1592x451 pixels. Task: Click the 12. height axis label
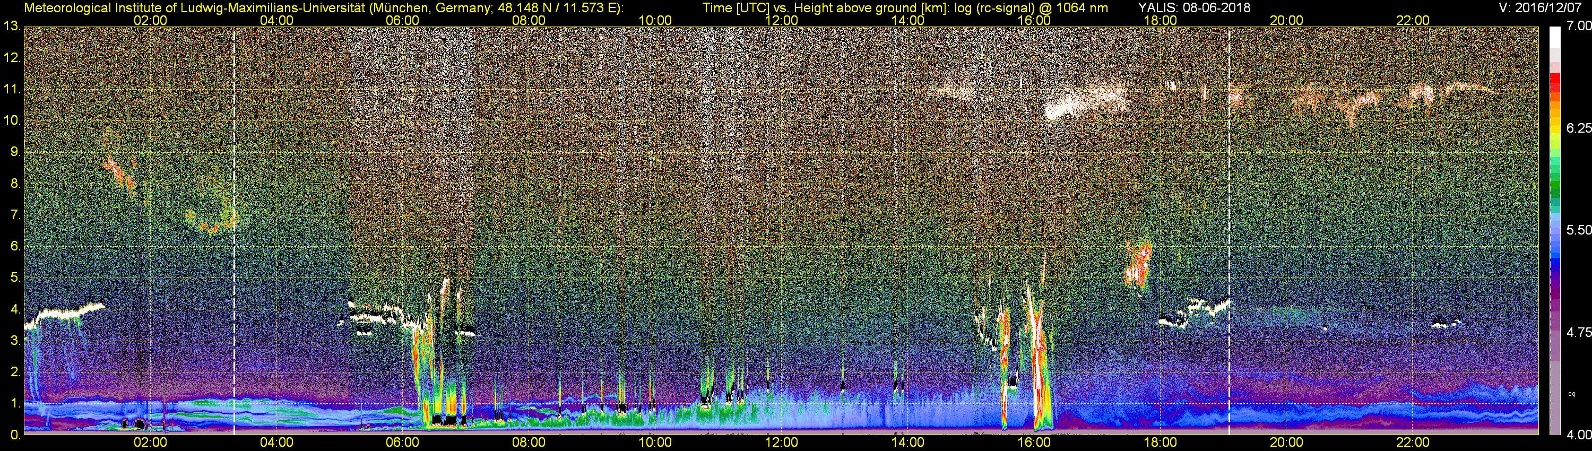[x=12, y=58]
